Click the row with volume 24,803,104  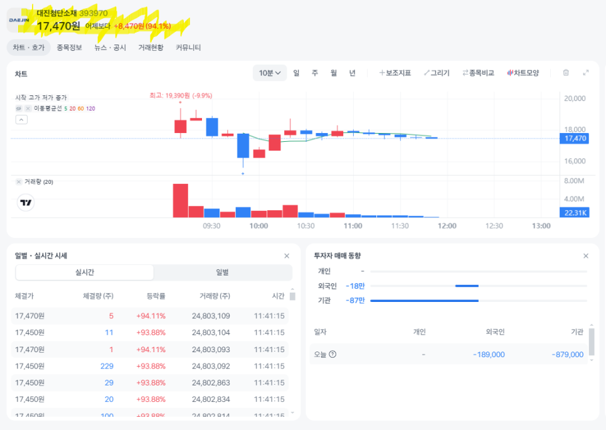[x=150, y=333]
